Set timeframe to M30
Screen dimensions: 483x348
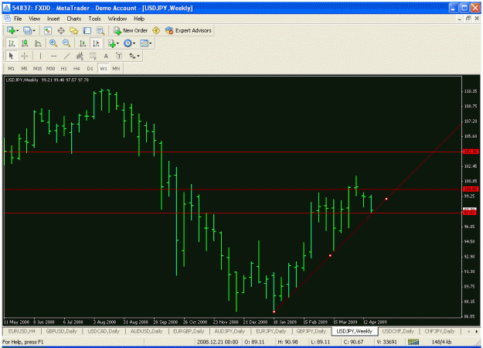coord(50,68)
